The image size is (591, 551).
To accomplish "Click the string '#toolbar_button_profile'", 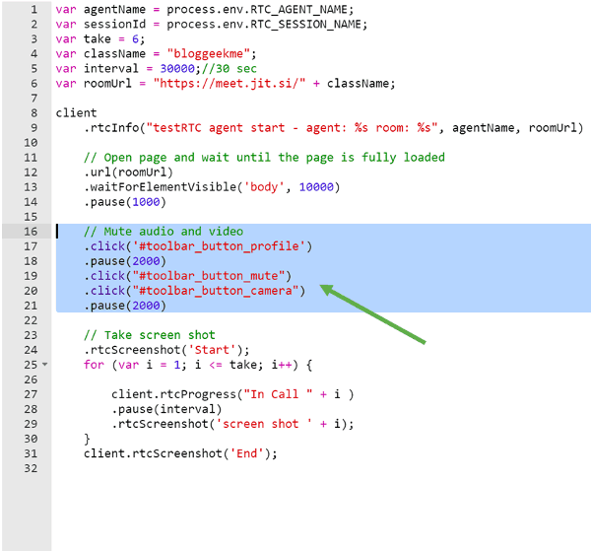I will click(219, 246).
